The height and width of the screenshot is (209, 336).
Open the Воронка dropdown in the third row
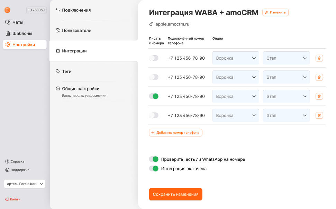pyautogui.click(x=236, y=96)
